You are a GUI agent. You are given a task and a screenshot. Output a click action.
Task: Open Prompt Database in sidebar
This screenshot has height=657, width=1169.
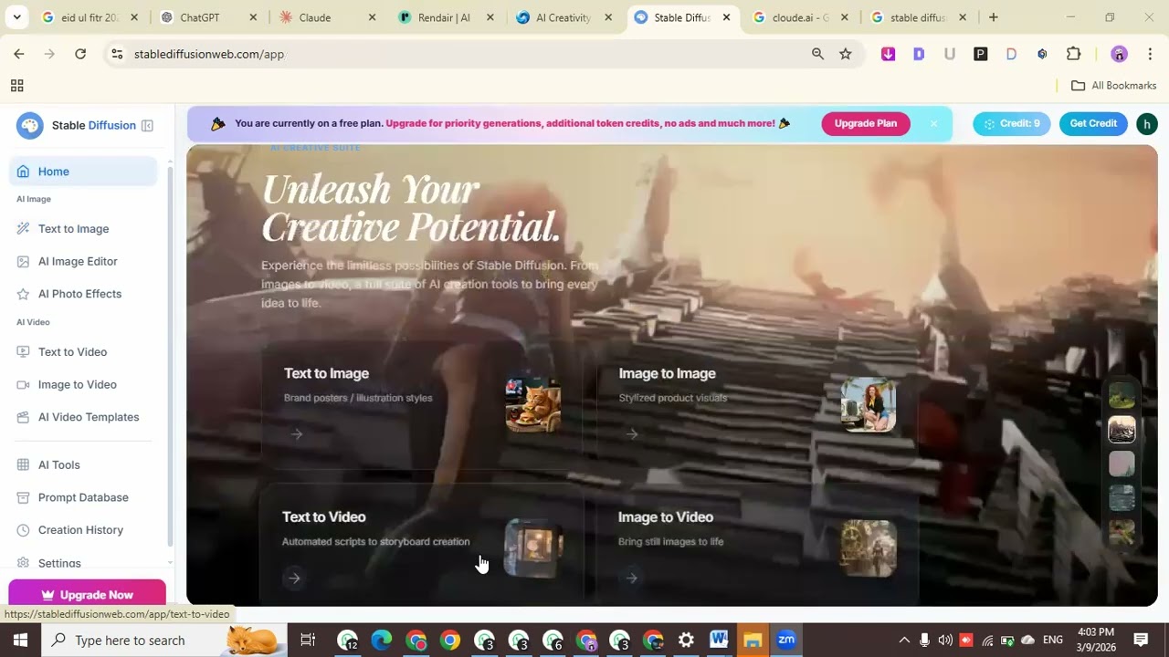[x=83, y=497]
